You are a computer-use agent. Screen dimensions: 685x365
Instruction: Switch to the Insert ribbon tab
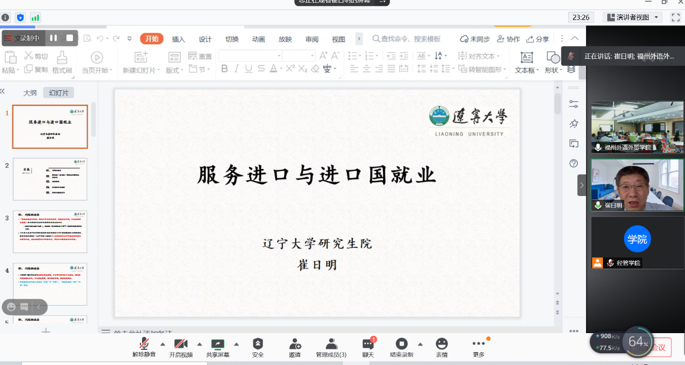click(178, 39)
